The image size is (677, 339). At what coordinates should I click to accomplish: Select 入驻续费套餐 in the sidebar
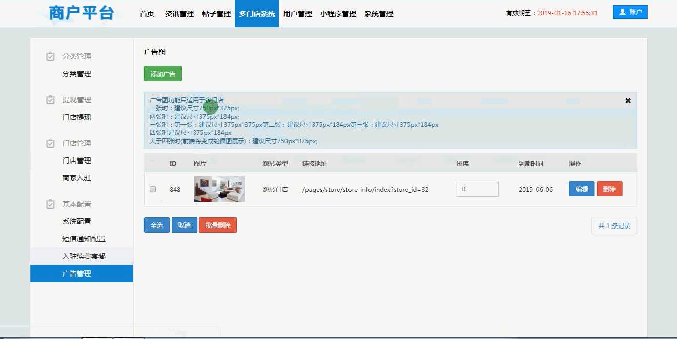tap(84, 256)
